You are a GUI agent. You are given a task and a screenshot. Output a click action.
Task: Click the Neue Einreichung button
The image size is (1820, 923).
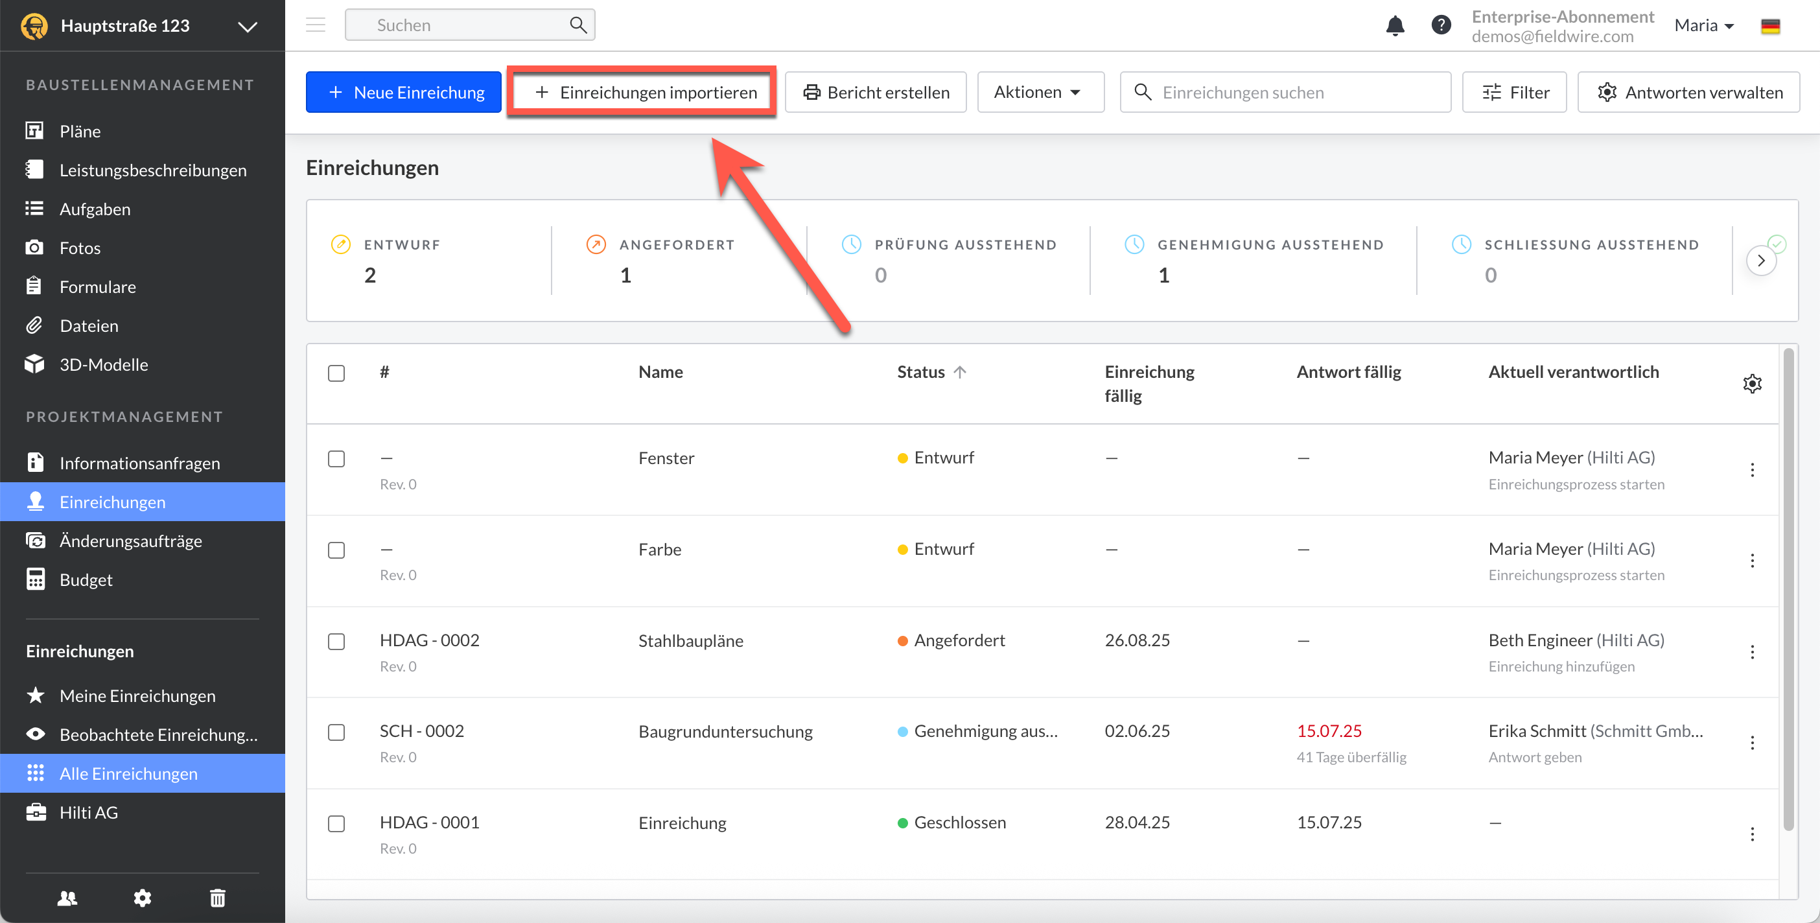click(x=403, y=92)
